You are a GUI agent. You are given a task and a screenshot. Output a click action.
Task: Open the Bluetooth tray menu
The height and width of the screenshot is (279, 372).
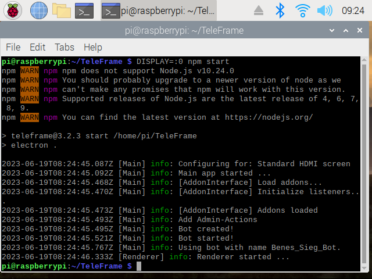tap(280, 10)
